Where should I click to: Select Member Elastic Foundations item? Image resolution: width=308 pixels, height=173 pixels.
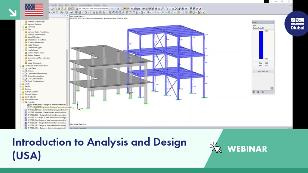pos(38,32)
